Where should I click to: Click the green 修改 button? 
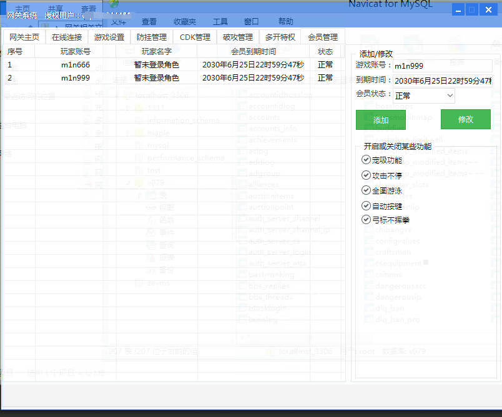[466, 119]
